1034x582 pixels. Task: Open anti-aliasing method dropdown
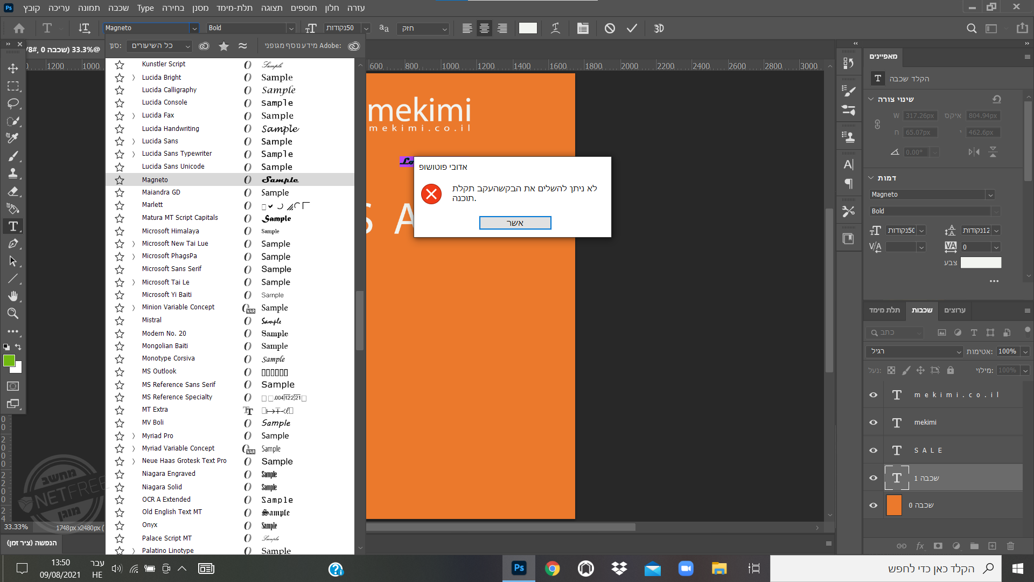point(423,28)
